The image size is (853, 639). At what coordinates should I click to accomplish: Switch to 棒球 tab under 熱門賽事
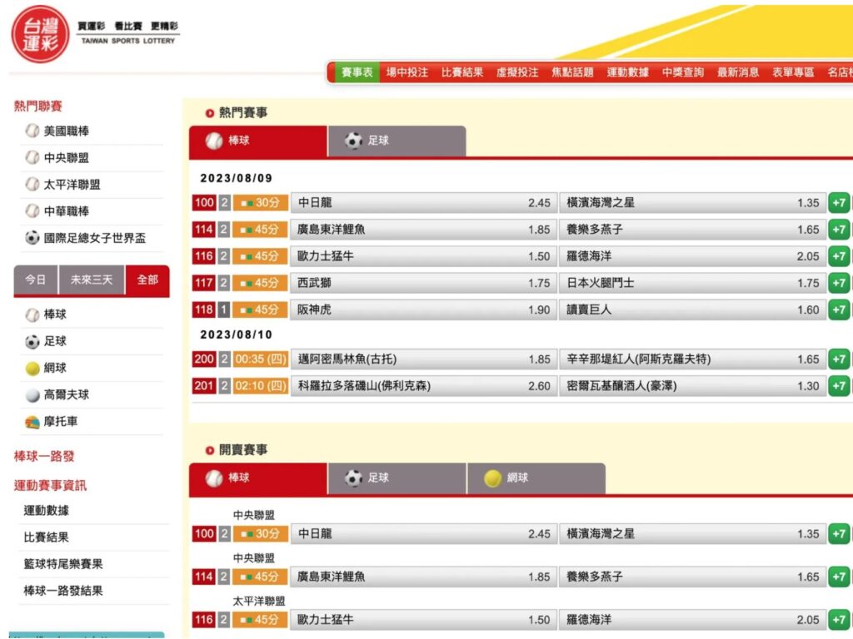click(x=258, y=141)
